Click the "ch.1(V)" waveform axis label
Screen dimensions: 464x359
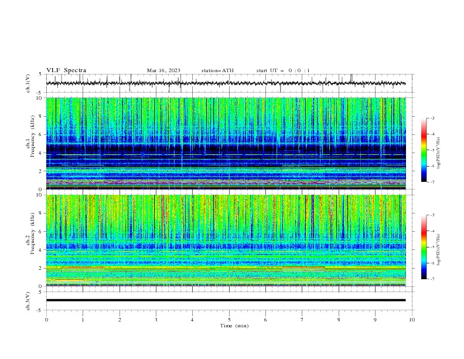click(x=28, y=83)
